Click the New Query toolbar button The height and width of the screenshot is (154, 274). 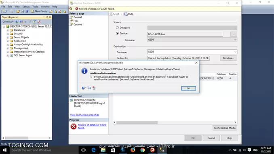point(39,11)
